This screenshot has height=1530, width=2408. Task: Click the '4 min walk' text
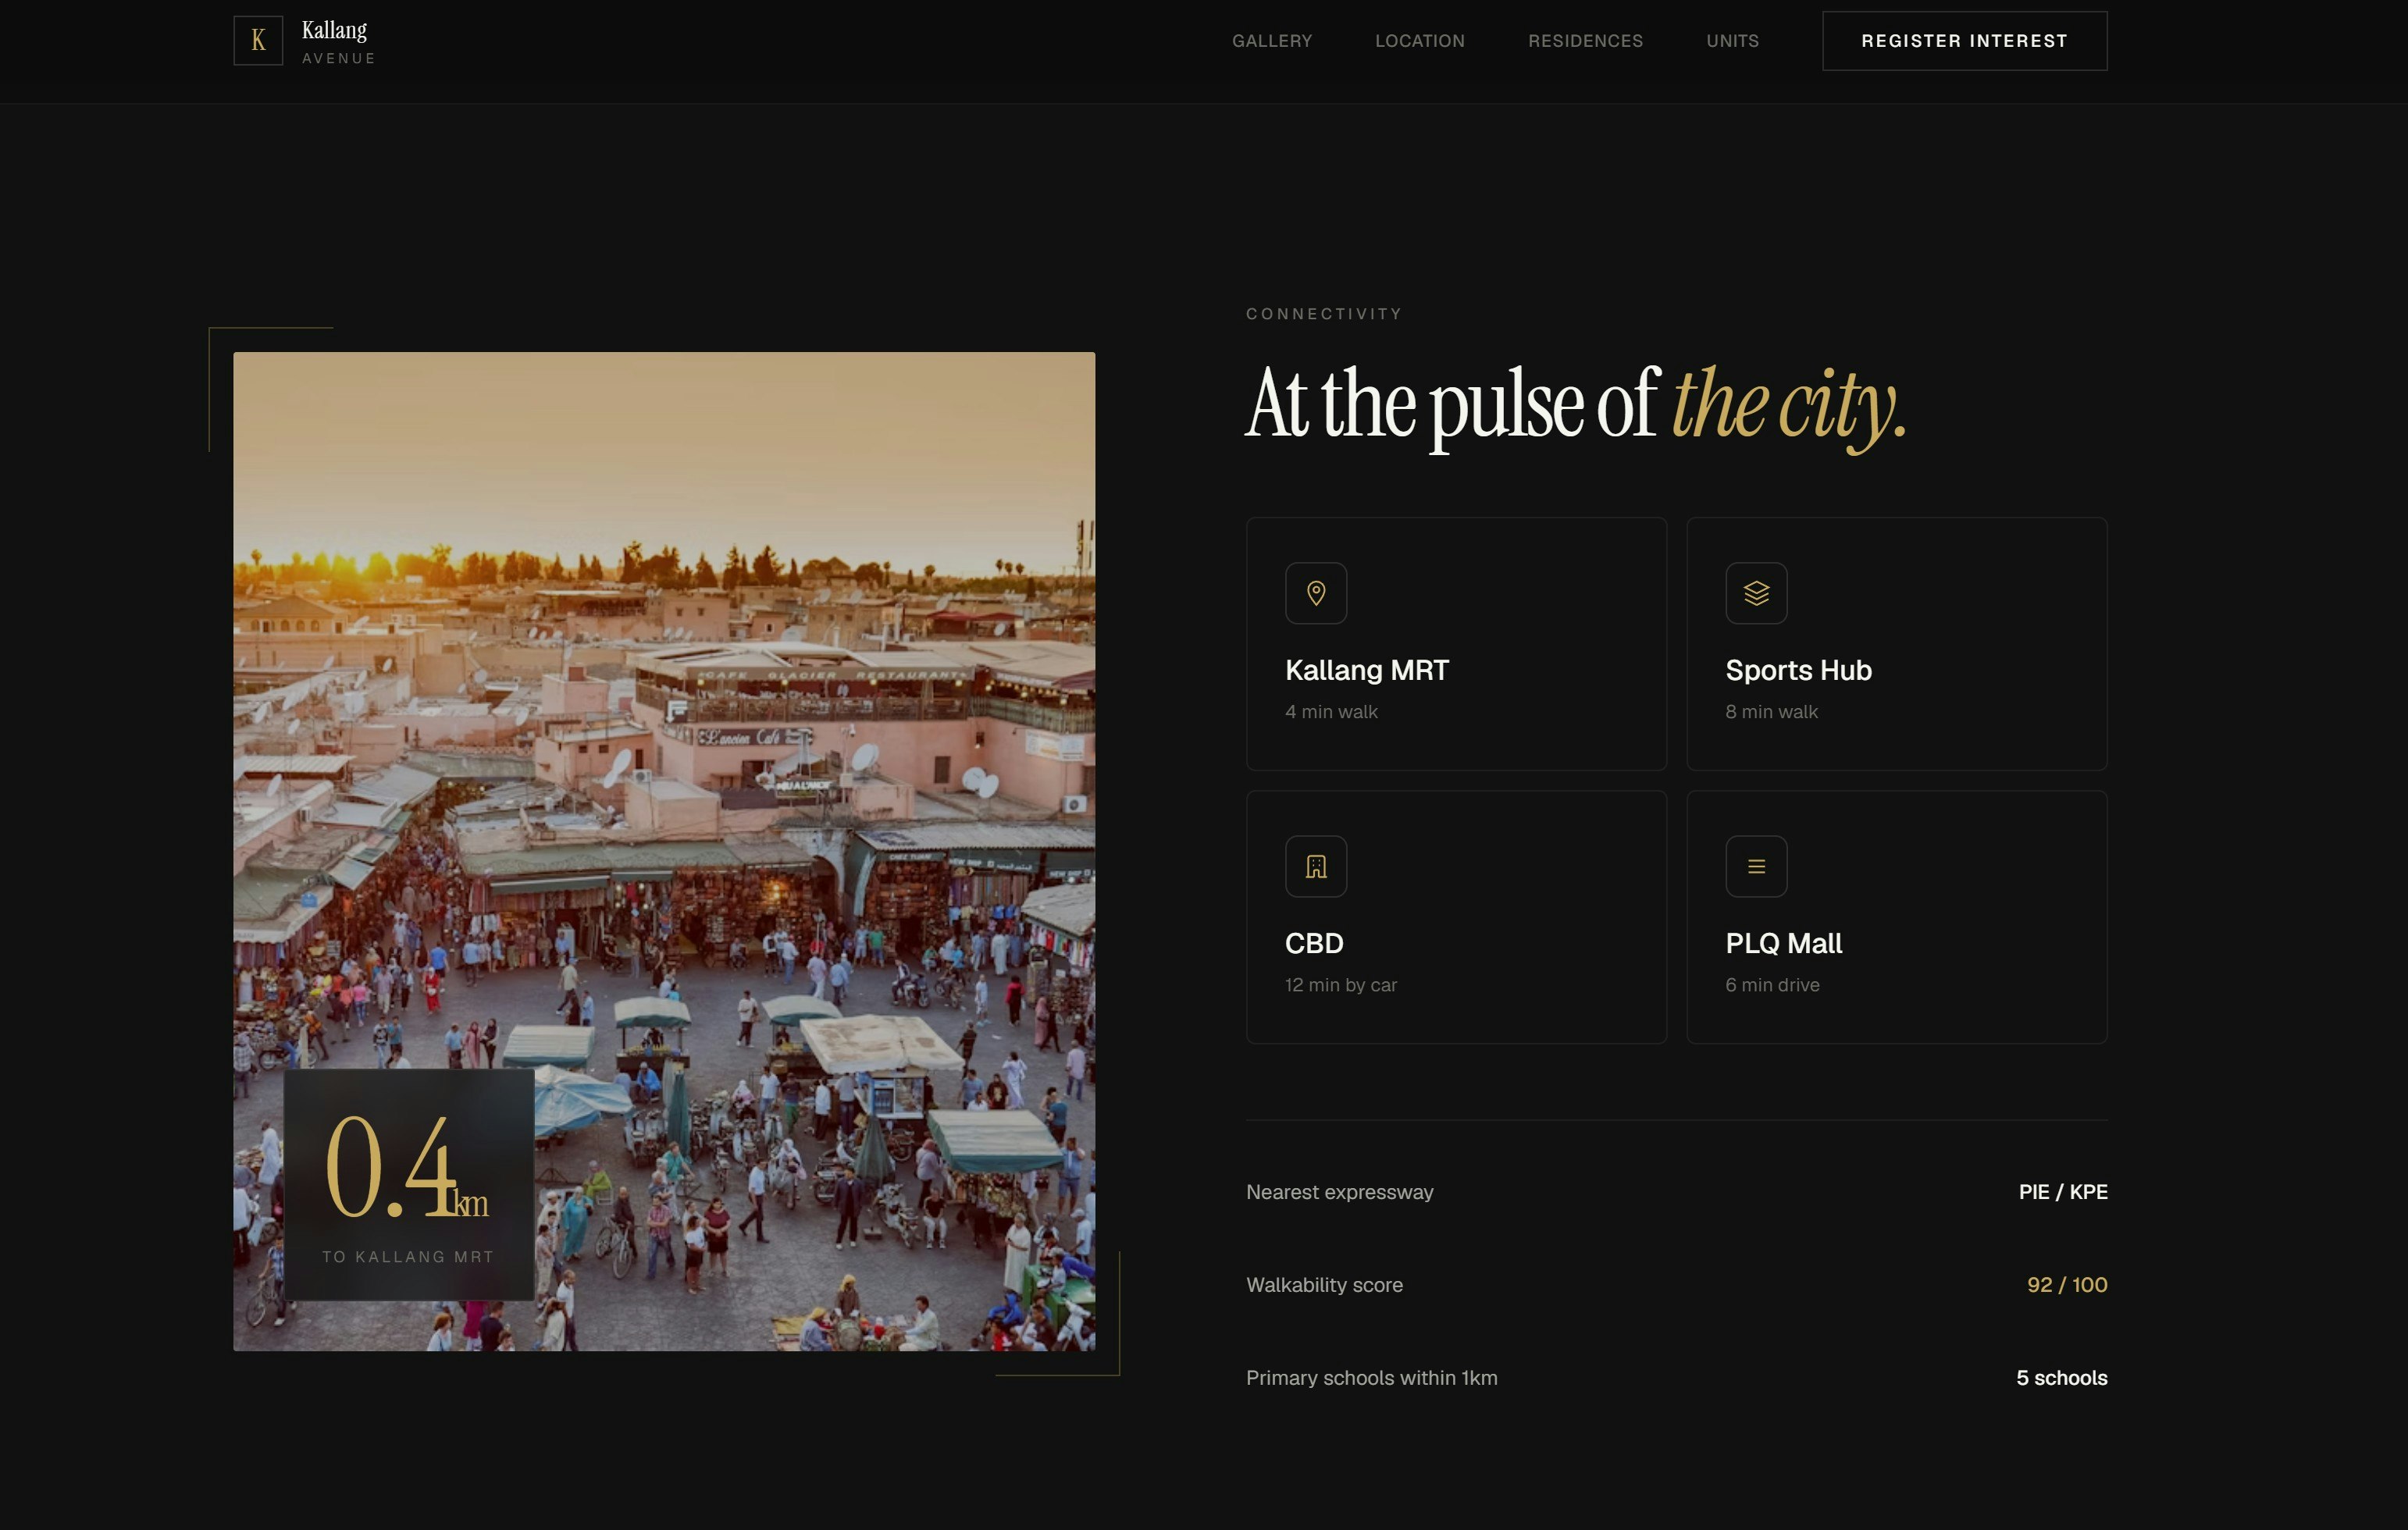(x=1331, y=712)
